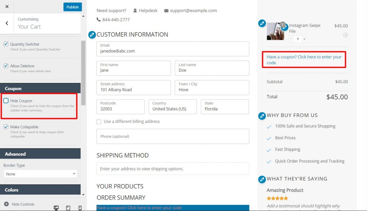Click the 'Best Prices' list item
Image resolution: width=367 pixels, height=211 pixels.
click(x=285, y=138)
